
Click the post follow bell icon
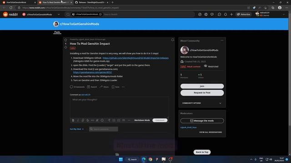[173, 40]
